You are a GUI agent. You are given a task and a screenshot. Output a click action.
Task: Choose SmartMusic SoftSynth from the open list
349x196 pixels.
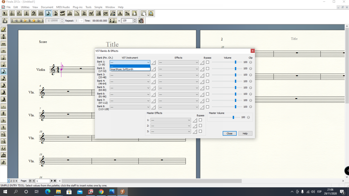pos(130,69)
